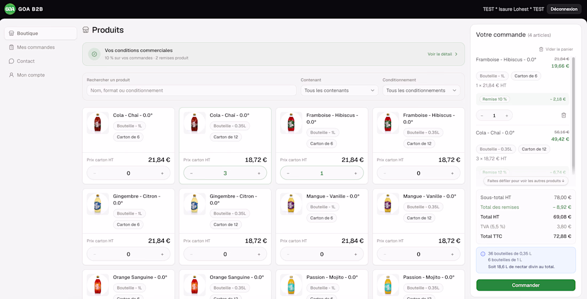This screenshot has height=299, width=587.
Task: Click Orange Sanguine 1L bottle image
Action: [x=98, y=285]
